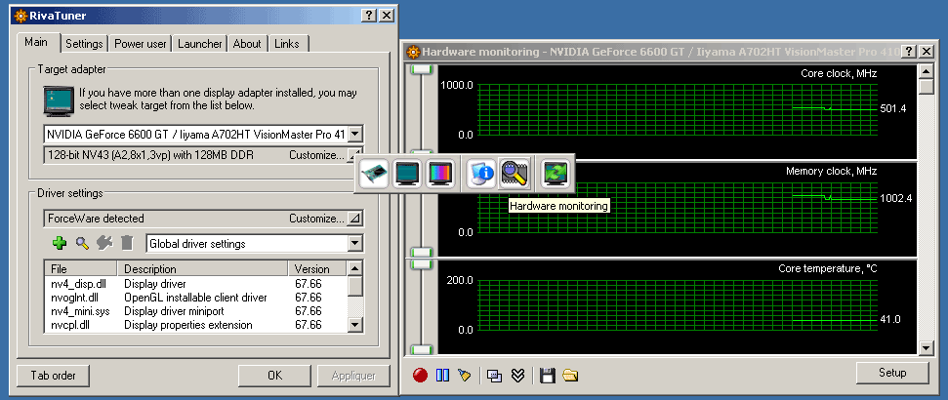Click the top vertical slider handle
The width and height of the screenshot is (948, 400).
(422, 69)
